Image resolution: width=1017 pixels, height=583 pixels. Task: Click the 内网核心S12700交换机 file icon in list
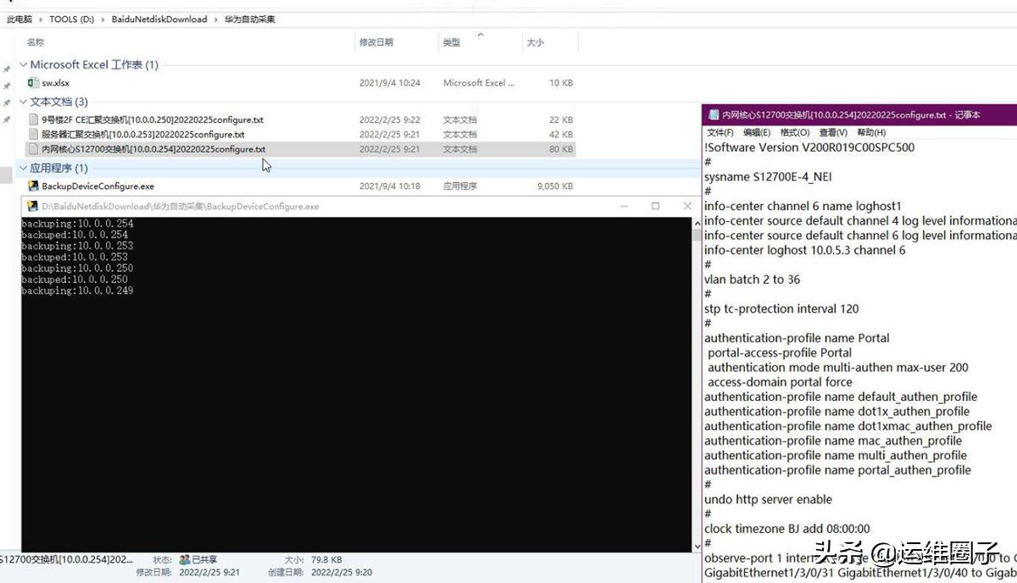coord(34,149)
